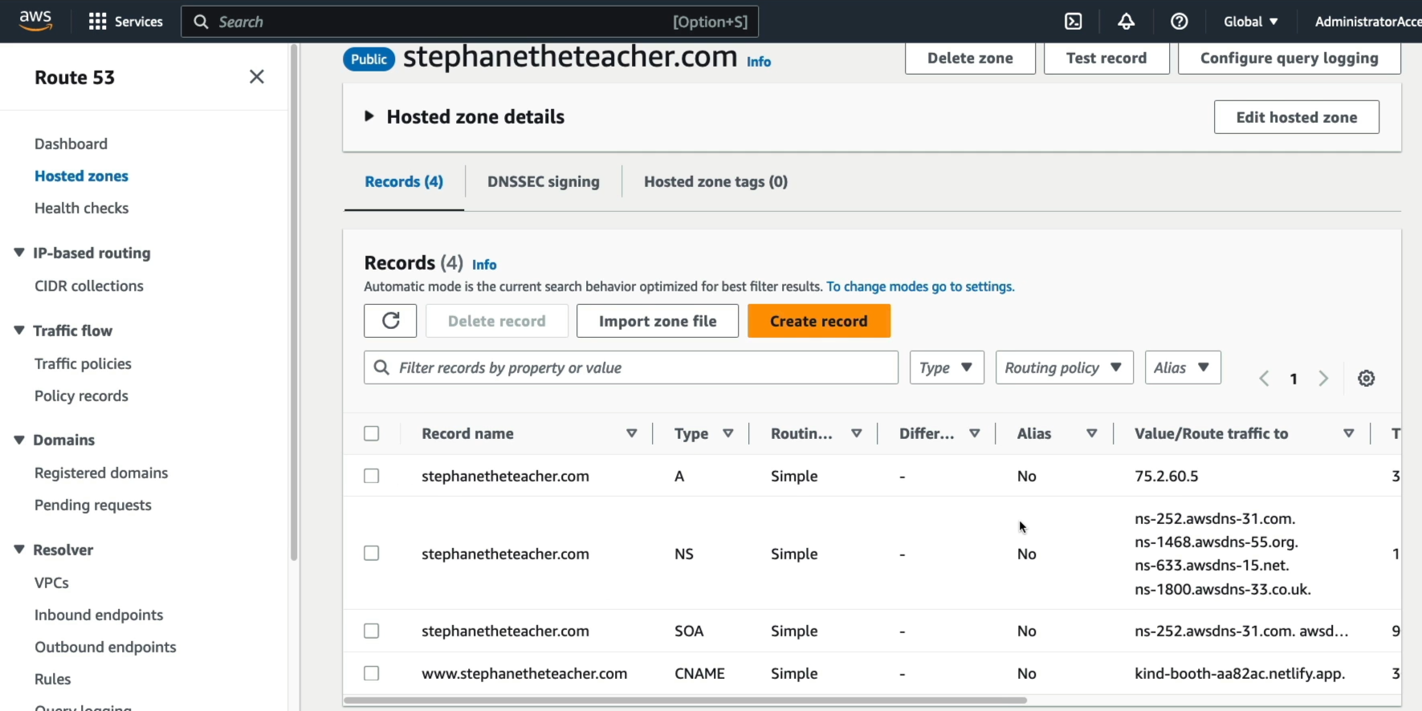Open Dashboard in the sidebar
1422x711 pixels.
(71, 144)
